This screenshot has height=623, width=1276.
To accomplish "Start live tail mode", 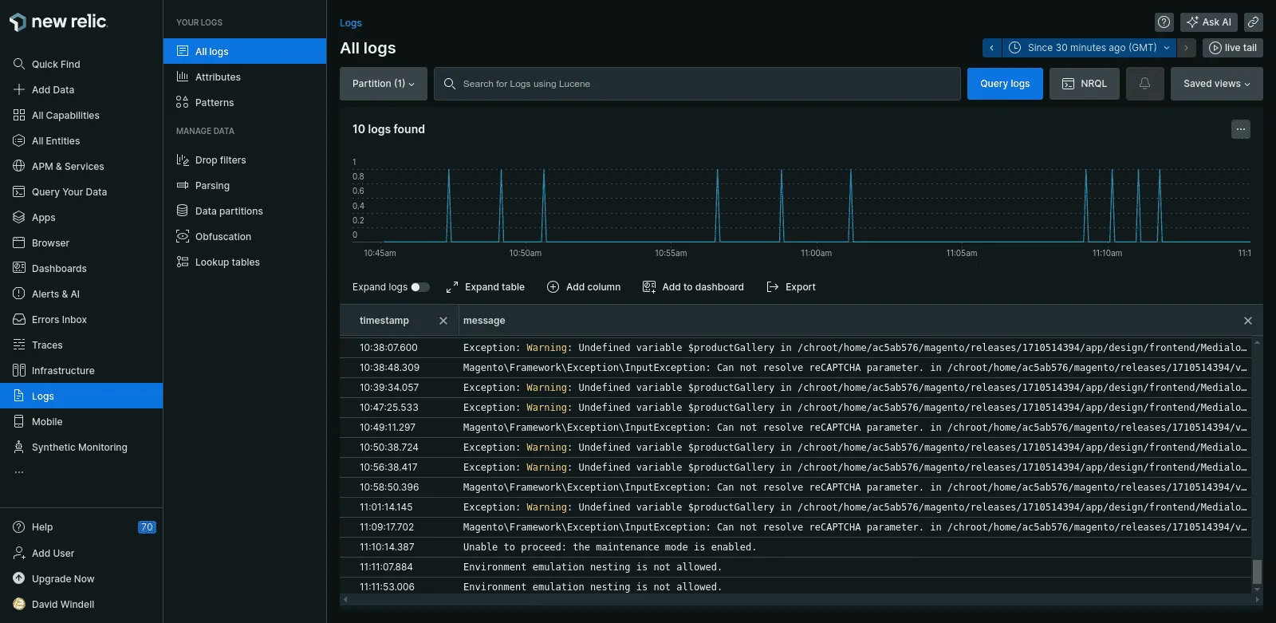I will point(1233,48).
